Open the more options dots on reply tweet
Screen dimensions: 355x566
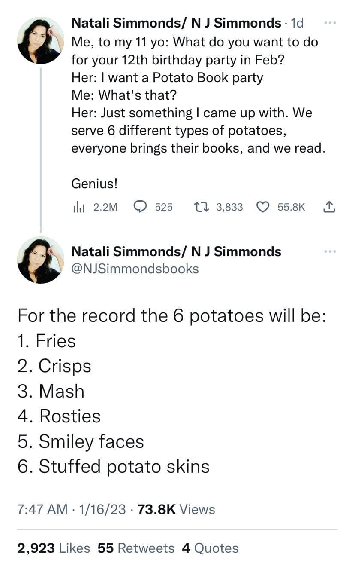tap(330, 251)
